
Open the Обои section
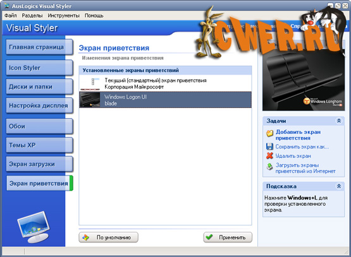pos(39,126)
